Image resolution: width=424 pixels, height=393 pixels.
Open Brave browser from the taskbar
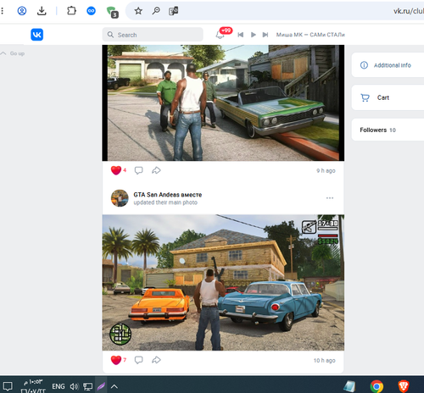pyautogui.click(x=404, y=386)
